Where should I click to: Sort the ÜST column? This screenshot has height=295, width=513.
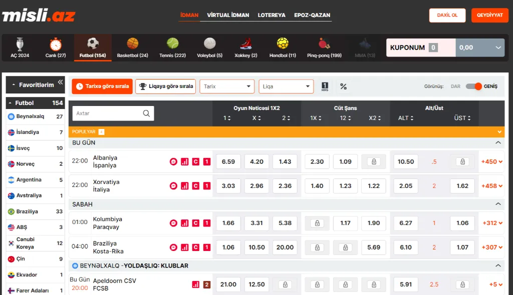pyautogui.click(x=462, y=118)
